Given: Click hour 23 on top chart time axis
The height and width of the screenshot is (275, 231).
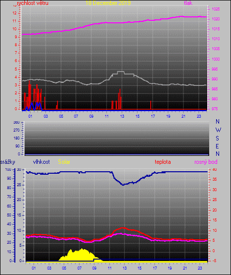Looking at the screenshot, I should point(199,116).
